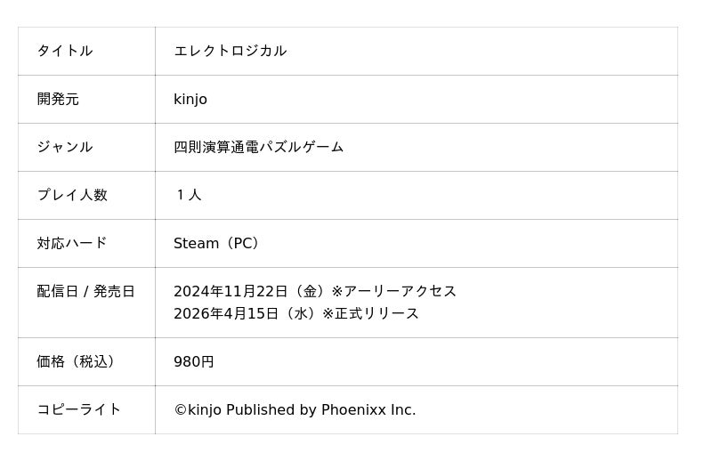
Task: Click the タイトル label cell
Action: coord(65,51)
